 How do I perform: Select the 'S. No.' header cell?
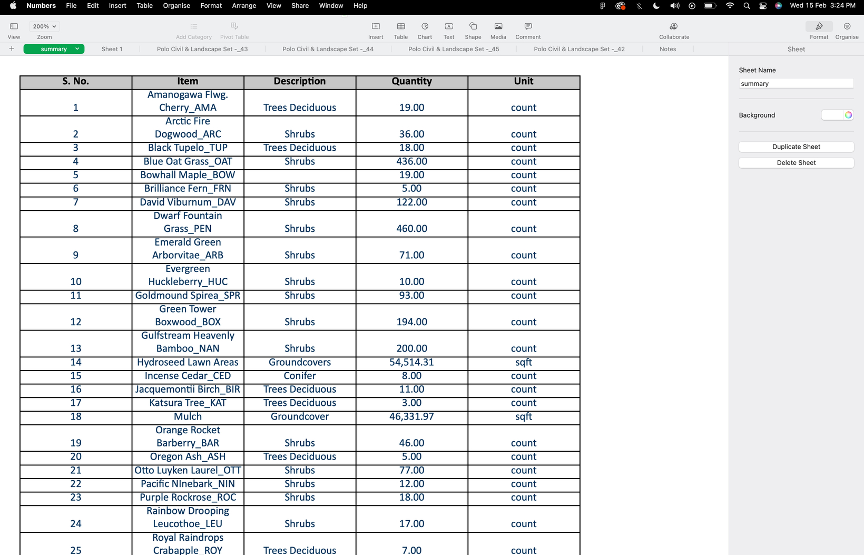76,82
